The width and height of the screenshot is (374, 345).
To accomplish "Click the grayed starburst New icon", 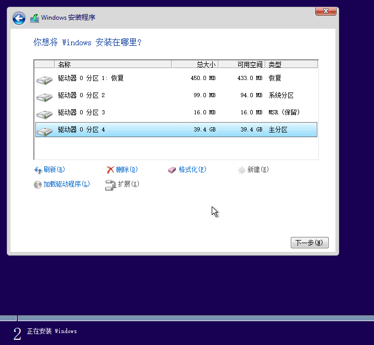I will (x=242, y=170).
